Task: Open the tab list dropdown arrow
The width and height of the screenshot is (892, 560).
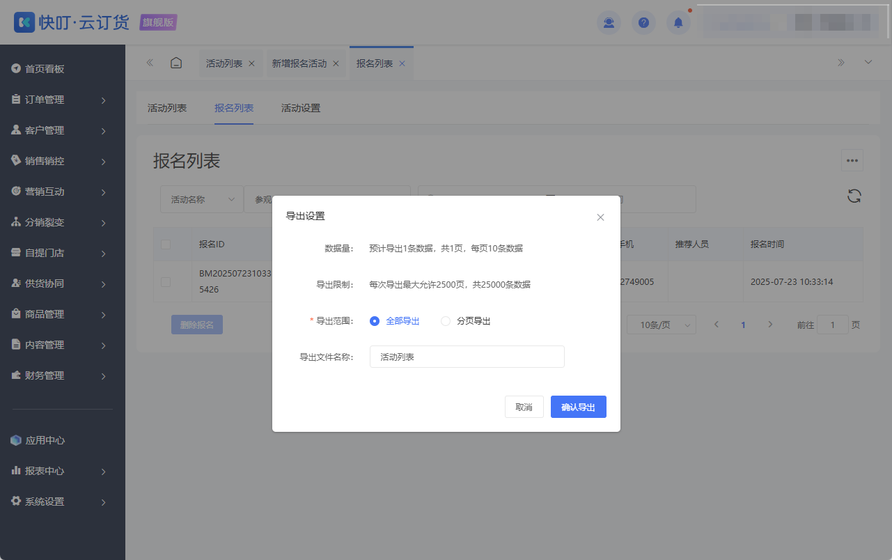Action: pos(868,62)
